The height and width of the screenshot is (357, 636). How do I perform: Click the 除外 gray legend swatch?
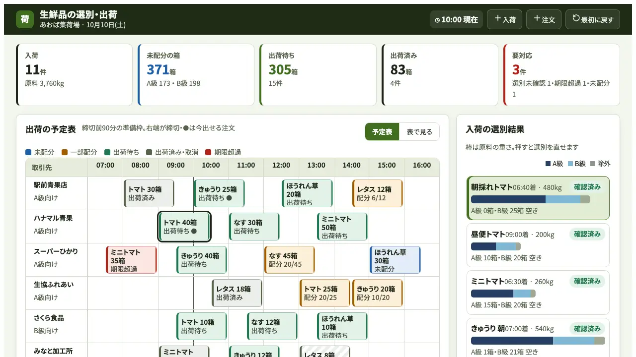click(x=593, y=164)
